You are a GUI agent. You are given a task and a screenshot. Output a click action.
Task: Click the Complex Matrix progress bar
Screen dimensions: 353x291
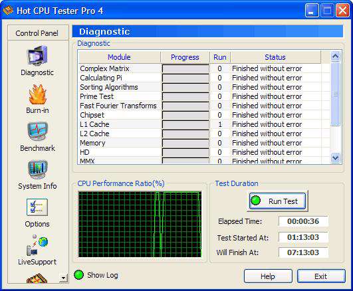[185, 68]
